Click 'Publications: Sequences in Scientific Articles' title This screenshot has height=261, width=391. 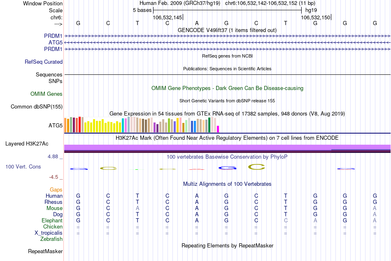pos(227,69)
